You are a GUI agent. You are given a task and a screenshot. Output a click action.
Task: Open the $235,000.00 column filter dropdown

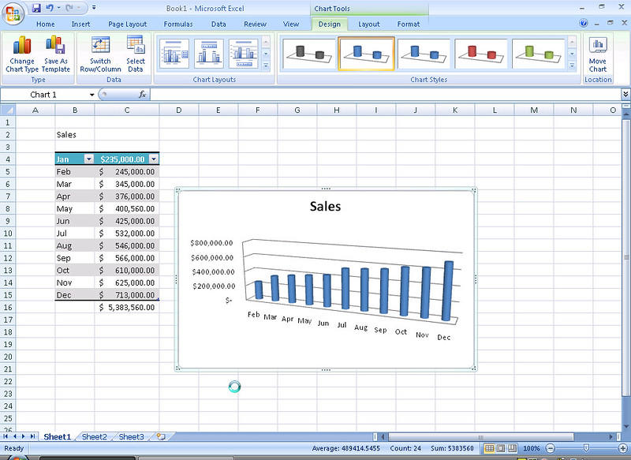(153, 159)
